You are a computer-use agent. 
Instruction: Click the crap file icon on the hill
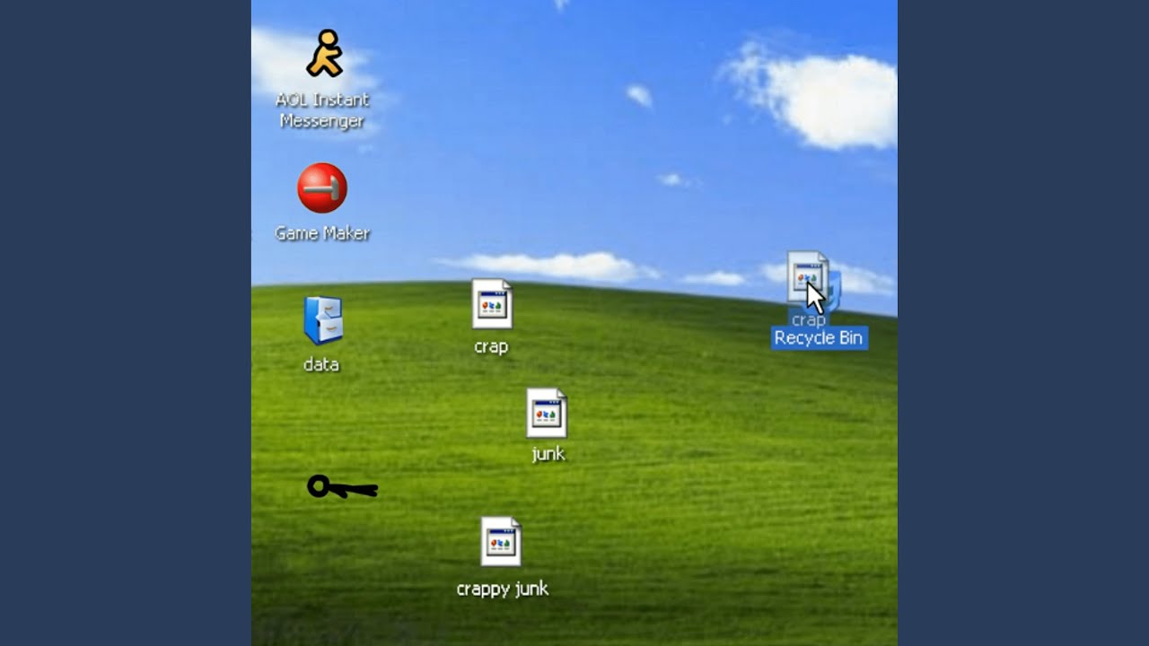492,304
